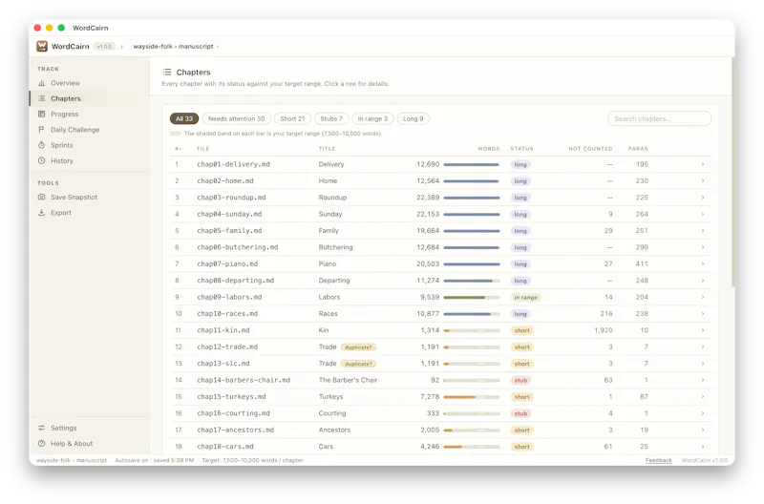Expand the chap18-cars.md row chevron
Viewport: 764px width, 504px height.
coord(703,447)
